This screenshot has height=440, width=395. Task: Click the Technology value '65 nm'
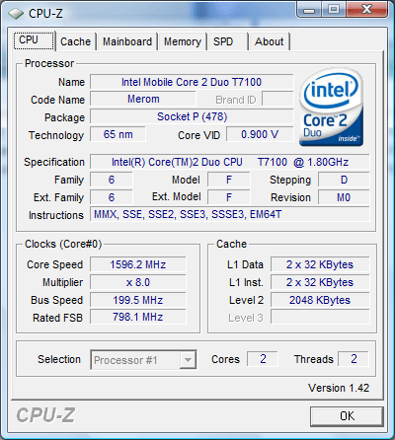coord(118,134)
